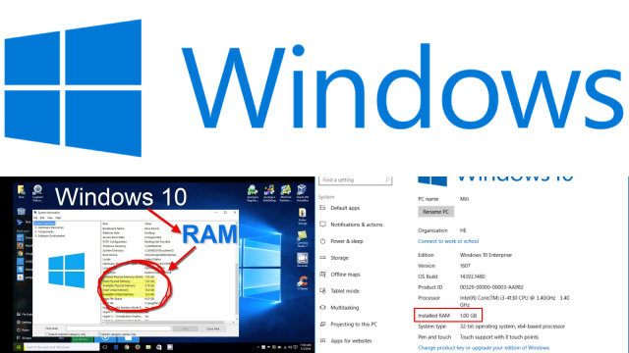This screenshot has height=353, width=629.
Task: Open CCleaner desktop shortcut
Action: pos(303,282)
